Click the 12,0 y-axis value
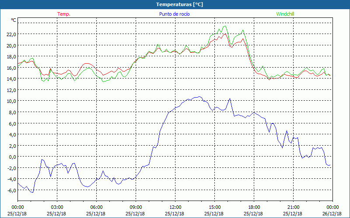Viewport: 350px width, 218px height. (x=12, y=90)
